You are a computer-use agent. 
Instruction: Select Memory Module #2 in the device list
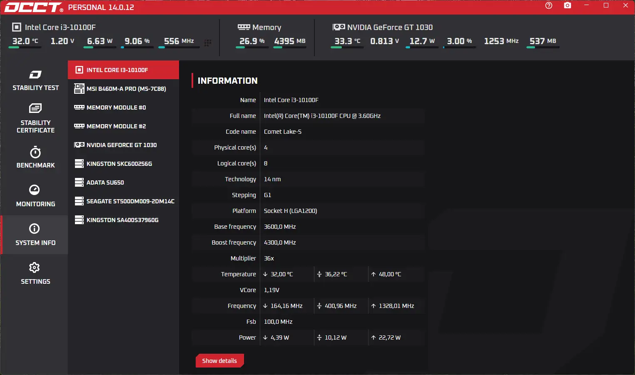tap(123, 126)
